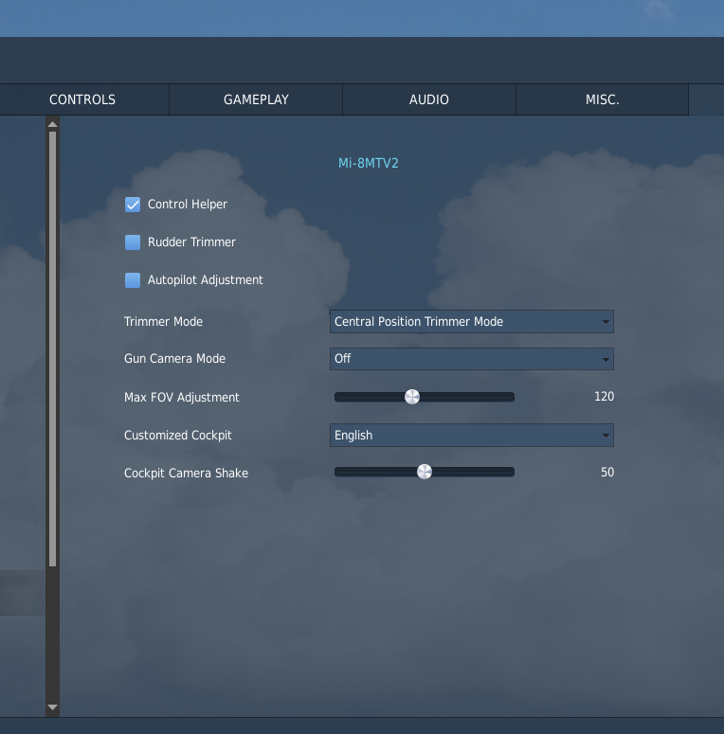
Task: Switch to the CONTROLS tab
Action: 82,99
